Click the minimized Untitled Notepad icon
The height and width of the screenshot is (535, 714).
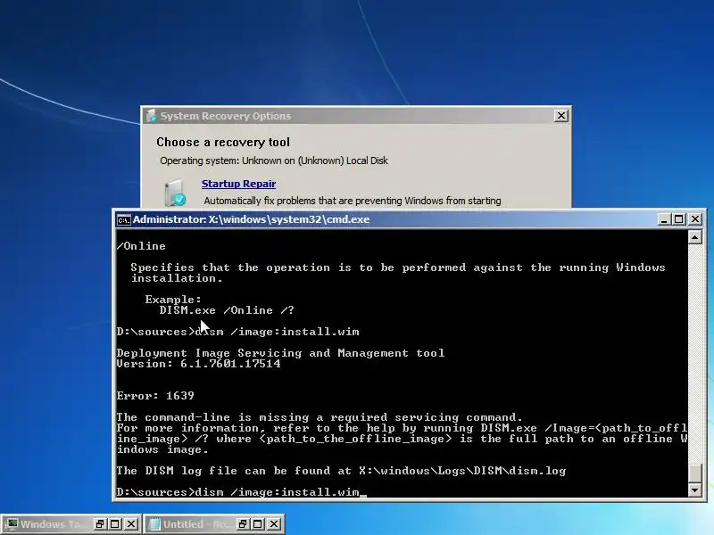coord(154,524)
